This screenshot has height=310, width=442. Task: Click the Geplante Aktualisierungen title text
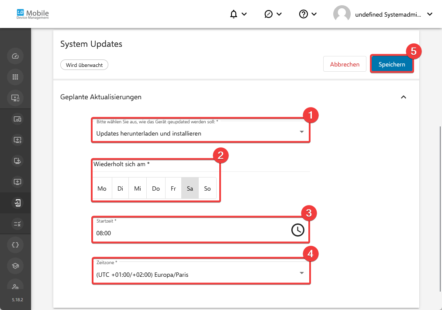pos(101,97)
